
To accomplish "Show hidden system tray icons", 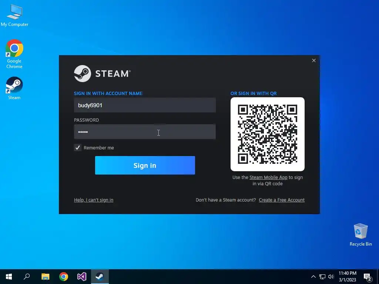I will pyautogui.click(x=313, y=277).
